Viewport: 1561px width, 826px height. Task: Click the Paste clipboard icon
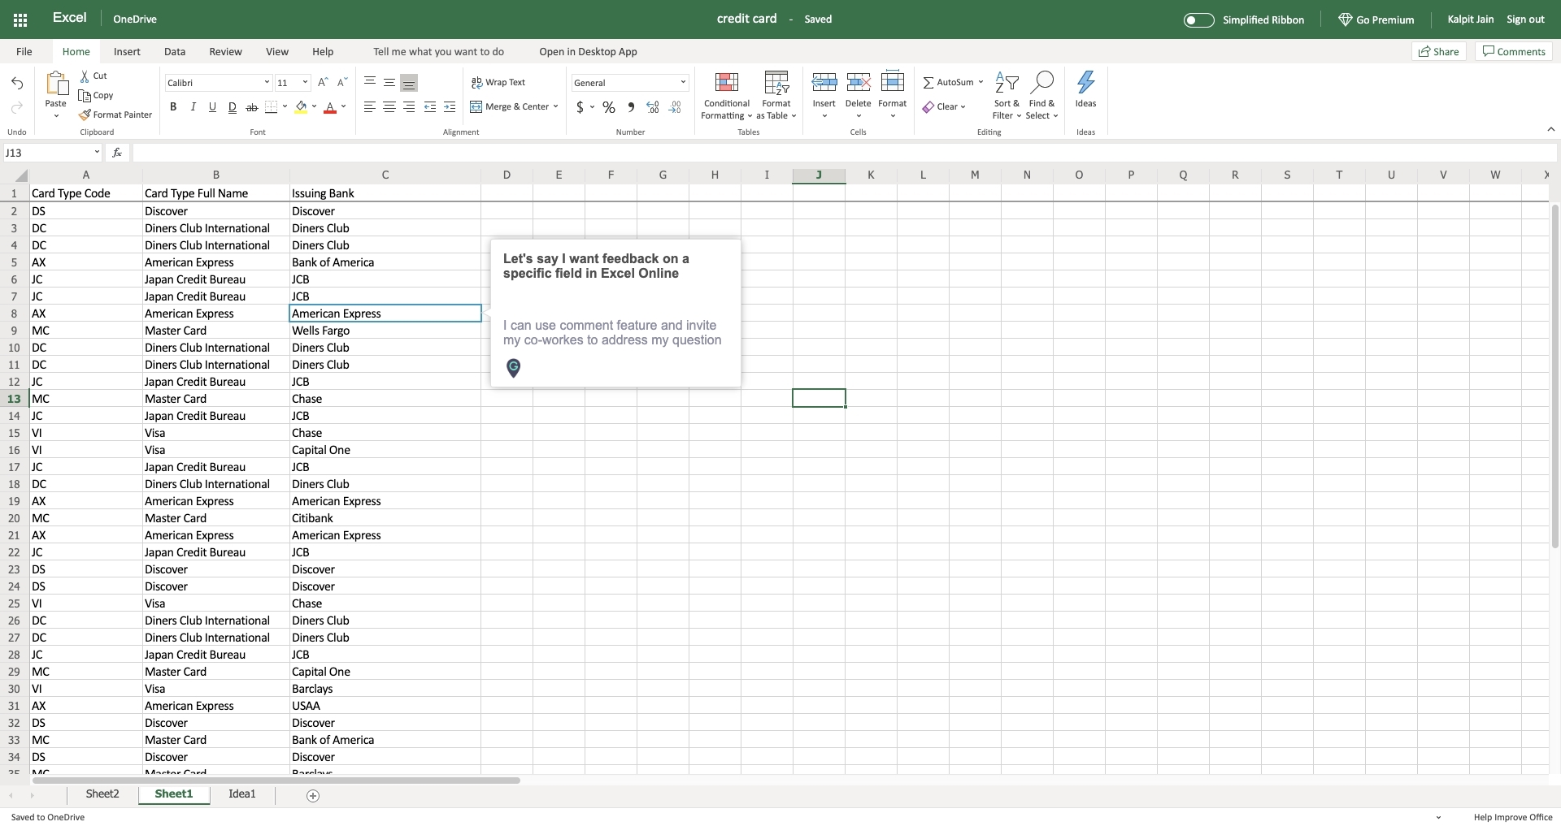[56, 84]
